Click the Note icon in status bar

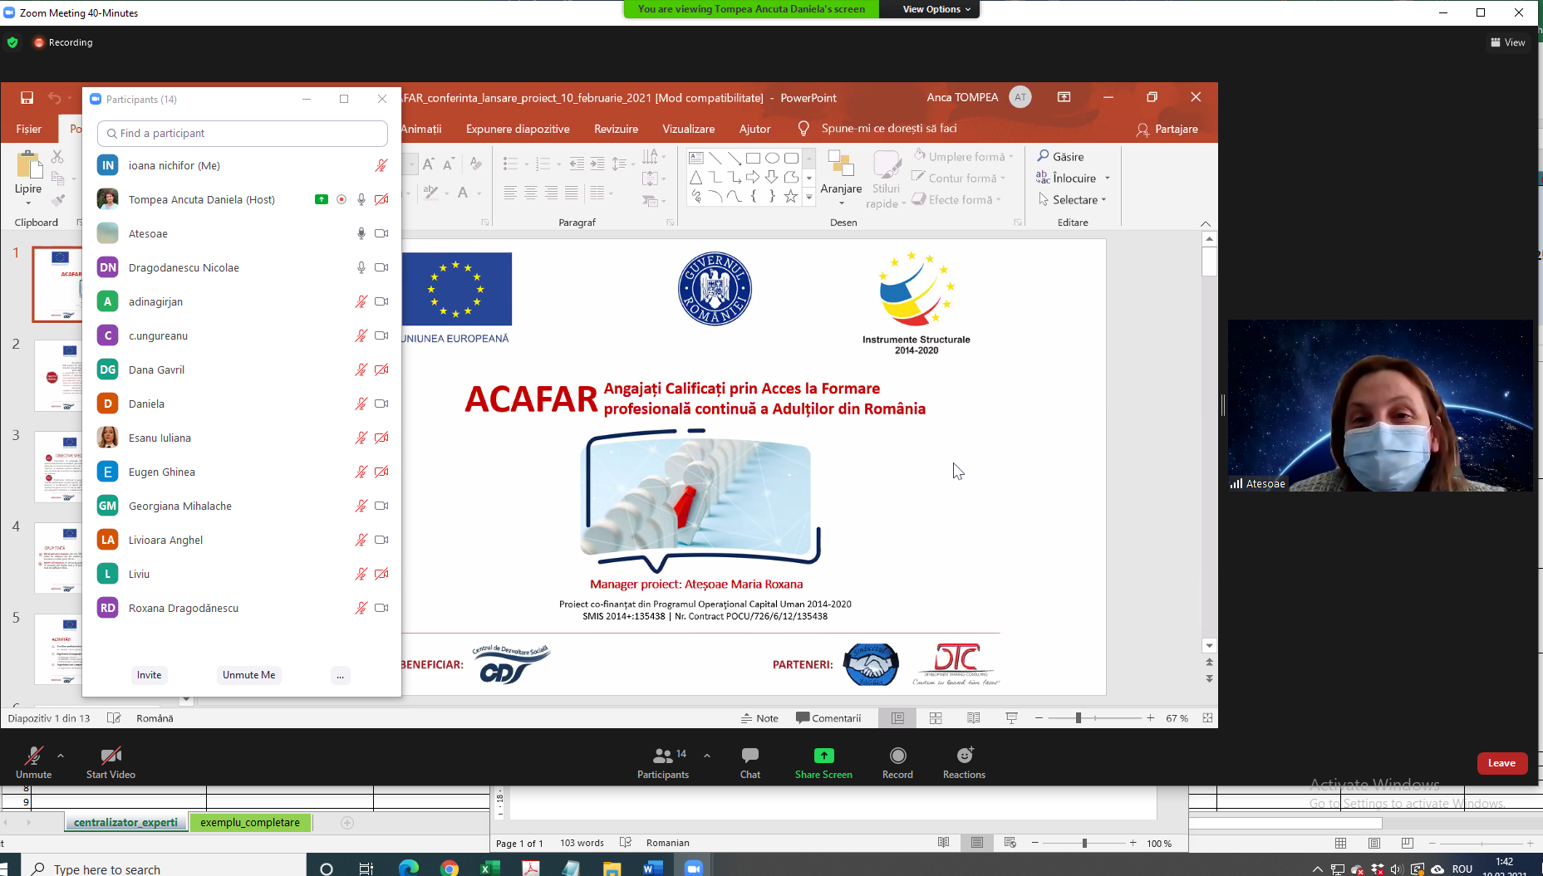pos(759,718)
